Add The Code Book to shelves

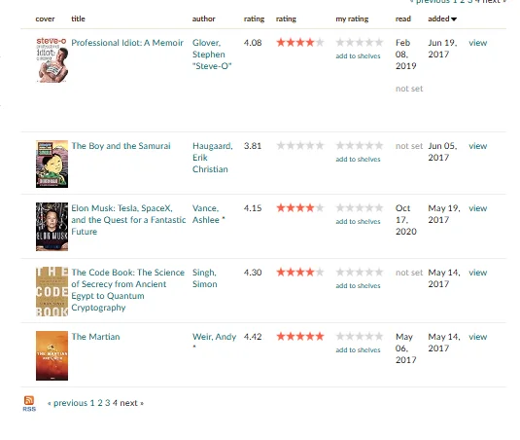pyautogui.click(x=358, y=285)
